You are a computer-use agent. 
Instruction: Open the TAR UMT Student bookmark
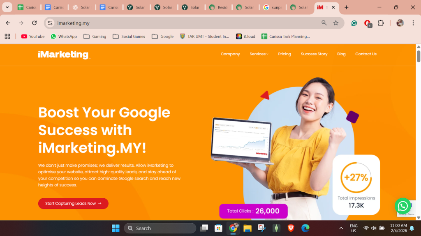click(205, 36)
